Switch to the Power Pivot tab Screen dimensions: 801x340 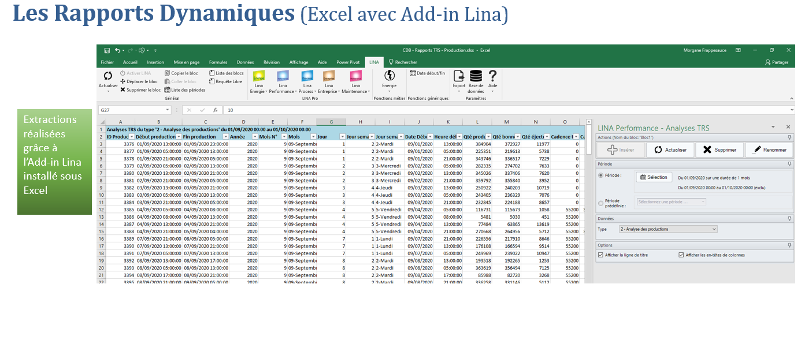(x=348, y=62)
